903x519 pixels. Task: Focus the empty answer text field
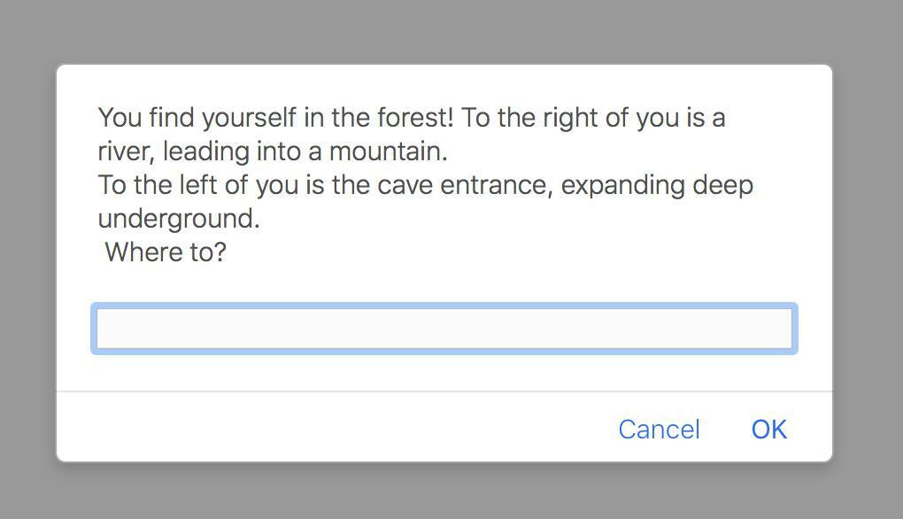[x=444, y=329]
